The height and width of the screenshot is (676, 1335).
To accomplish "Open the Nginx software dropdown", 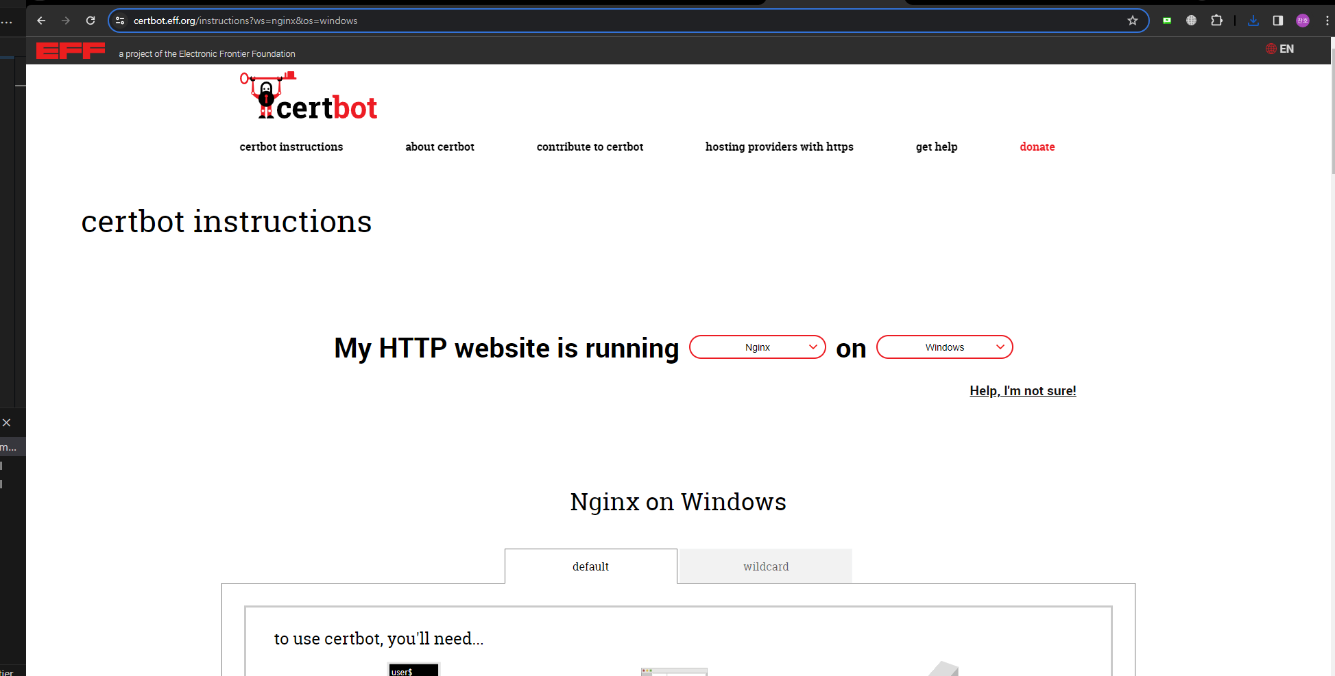I will (x=758, y=347).
